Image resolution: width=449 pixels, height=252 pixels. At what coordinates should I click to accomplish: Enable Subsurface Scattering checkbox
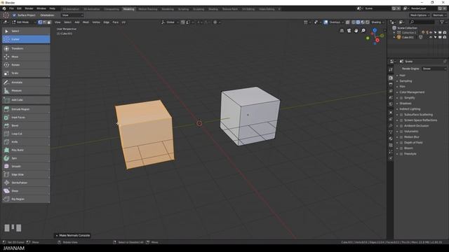click(x=401, y=115)
